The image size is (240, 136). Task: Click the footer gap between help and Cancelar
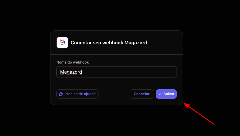(x=114, y=94)
